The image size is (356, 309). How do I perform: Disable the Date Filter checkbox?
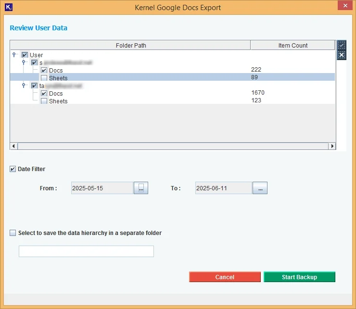pyautogui.click(x=13, y=169)
